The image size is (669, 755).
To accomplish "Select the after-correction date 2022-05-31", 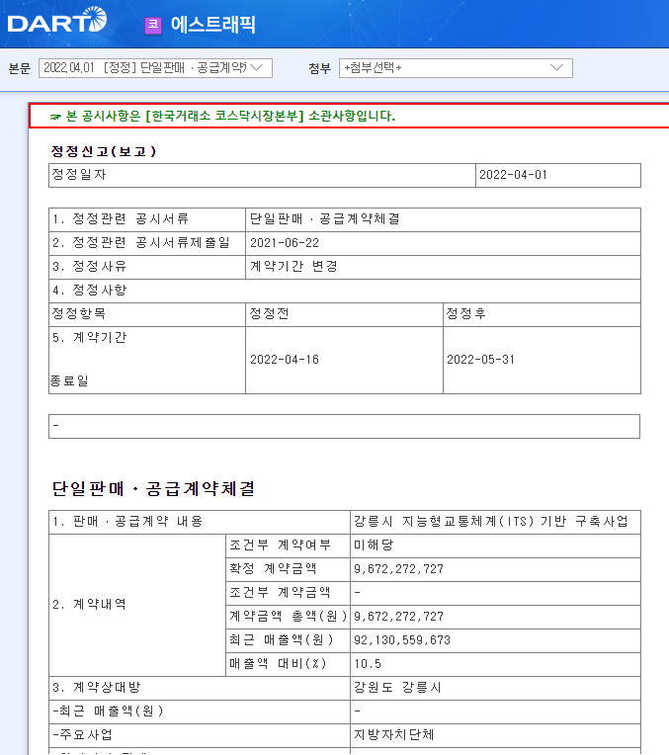I will 481,360.
